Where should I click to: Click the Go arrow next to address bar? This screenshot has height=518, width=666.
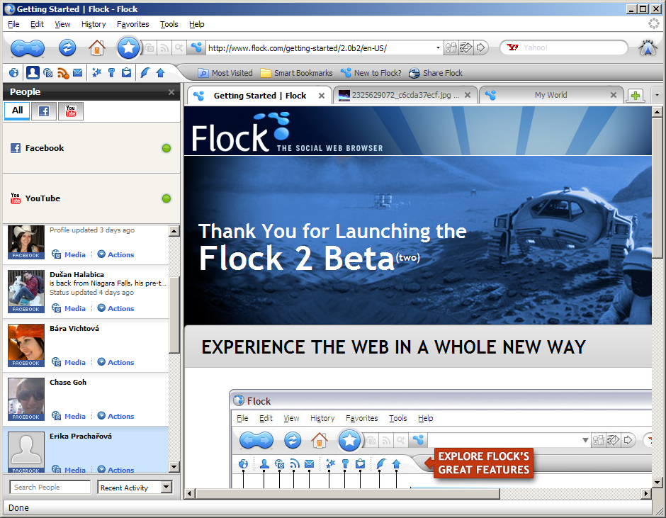480,47
